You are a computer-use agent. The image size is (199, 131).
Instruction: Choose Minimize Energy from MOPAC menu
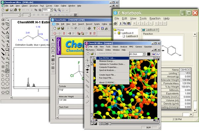pyautogui.click(x=113, y=61)
